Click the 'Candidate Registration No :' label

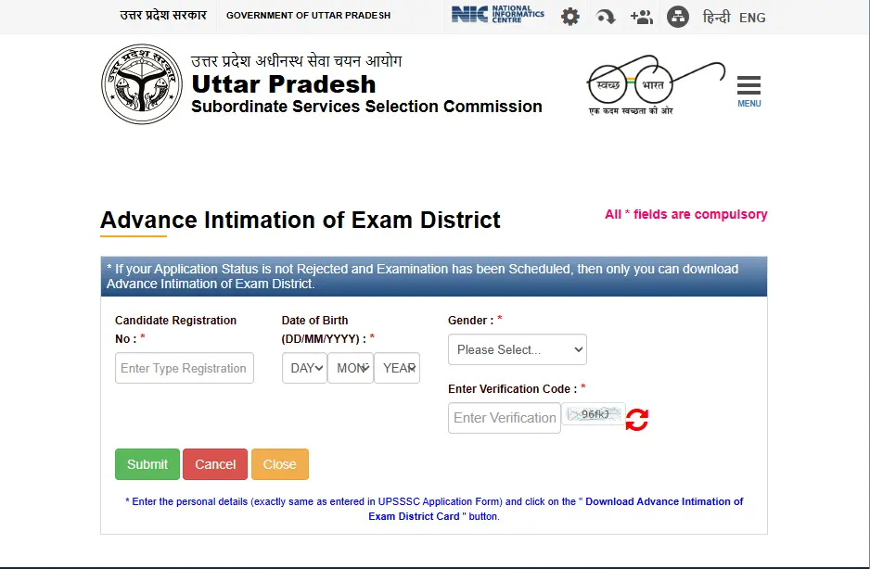click(176, 329)
